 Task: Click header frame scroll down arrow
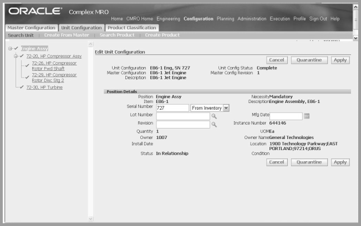(x=355, y=38)
